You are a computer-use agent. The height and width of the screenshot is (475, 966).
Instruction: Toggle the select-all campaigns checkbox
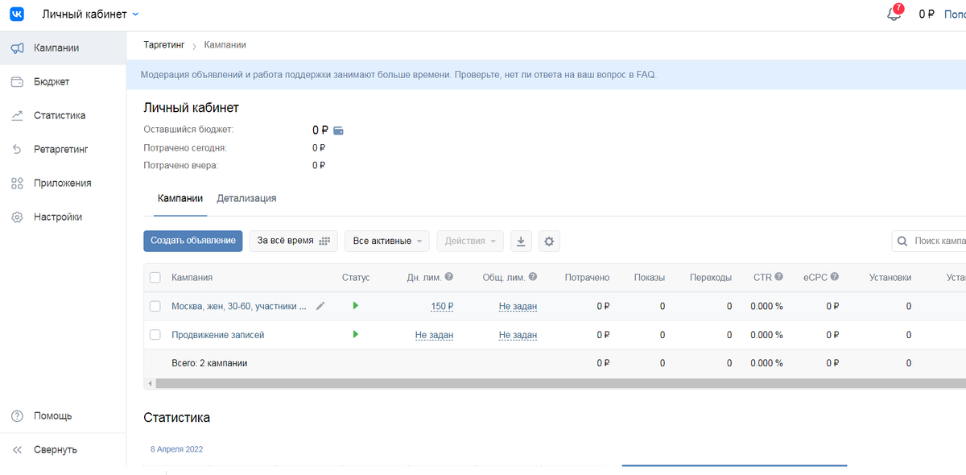tap(155, 278)
